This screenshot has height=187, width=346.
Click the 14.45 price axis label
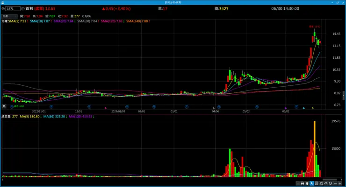[336, 34]
